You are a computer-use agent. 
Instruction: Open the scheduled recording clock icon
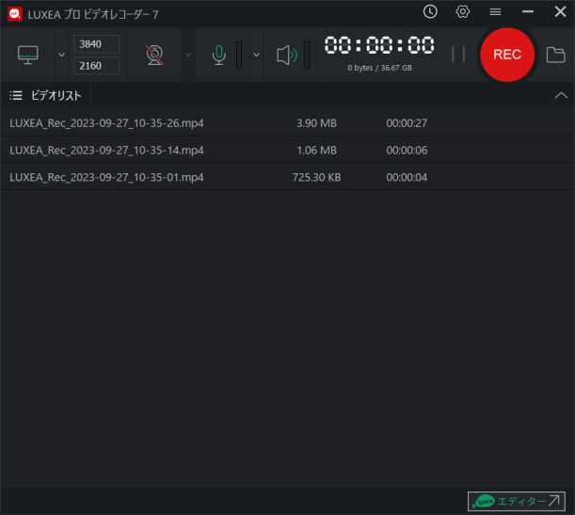click(430, 11)
